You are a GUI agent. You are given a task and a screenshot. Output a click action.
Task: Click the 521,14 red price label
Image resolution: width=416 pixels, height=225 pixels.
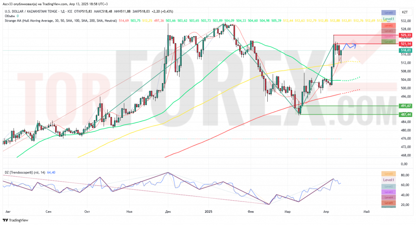click(405, 44)
